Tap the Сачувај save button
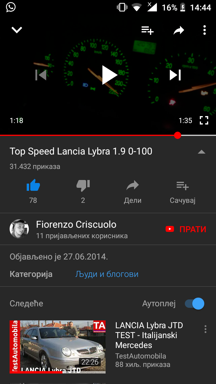This screenshot has width=216, height=384. tap(182, 191)
